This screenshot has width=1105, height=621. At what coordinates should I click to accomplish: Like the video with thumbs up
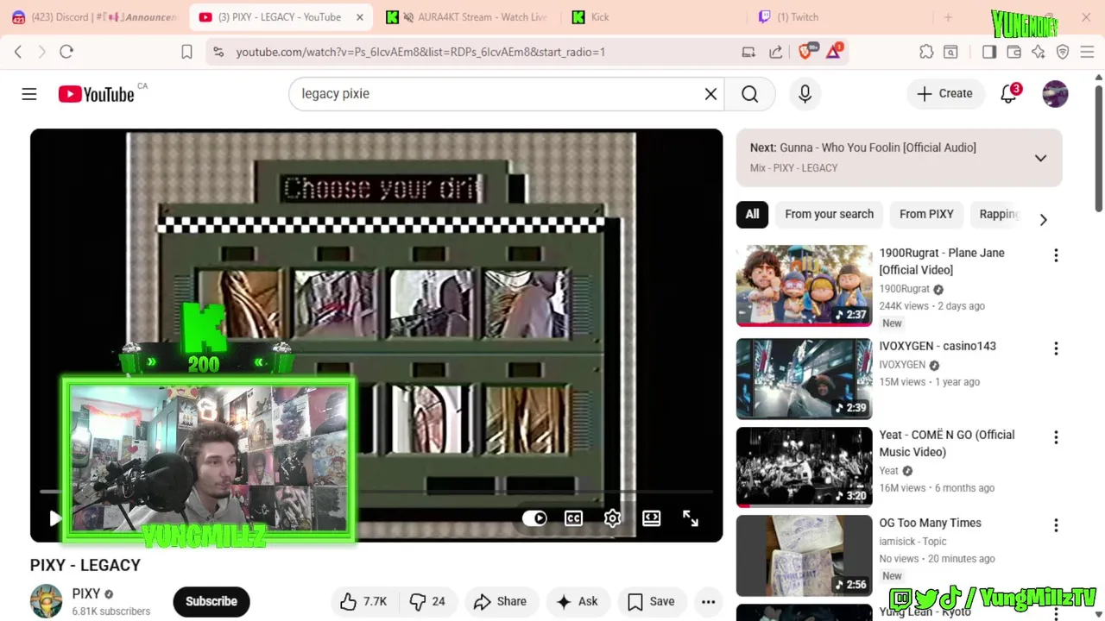(363, 602)
